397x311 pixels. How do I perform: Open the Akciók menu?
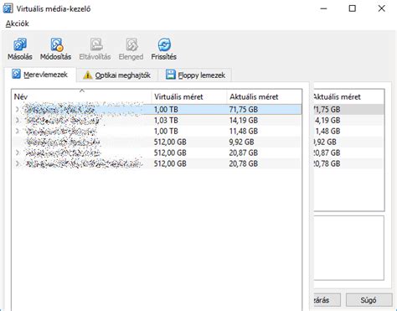(18, 23)
